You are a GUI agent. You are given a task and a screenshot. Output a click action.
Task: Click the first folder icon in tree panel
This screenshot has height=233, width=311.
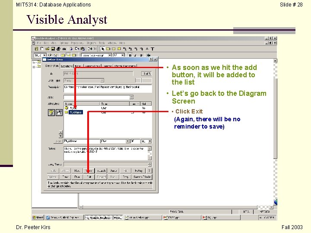[39, 62]
